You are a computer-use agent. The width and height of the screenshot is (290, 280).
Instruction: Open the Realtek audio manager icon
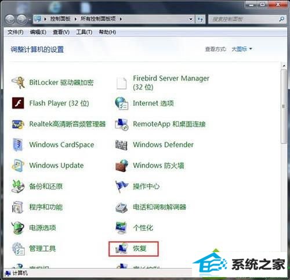pos(18,124)
